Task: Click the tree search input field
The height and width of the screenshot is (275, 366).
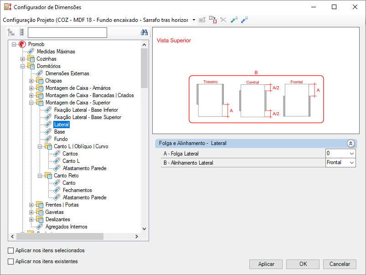Action: click(x=67, y=32)
